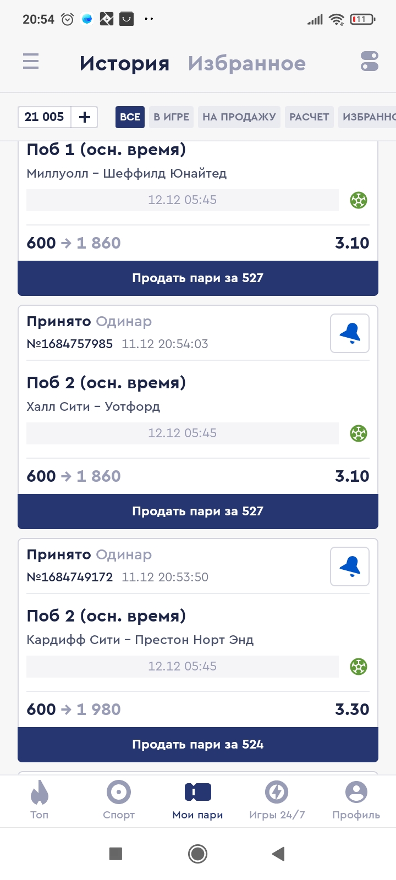This screenshot has width=396, height=880.
Task: Open the hamburger menu
Action: [x=31, y=61]
